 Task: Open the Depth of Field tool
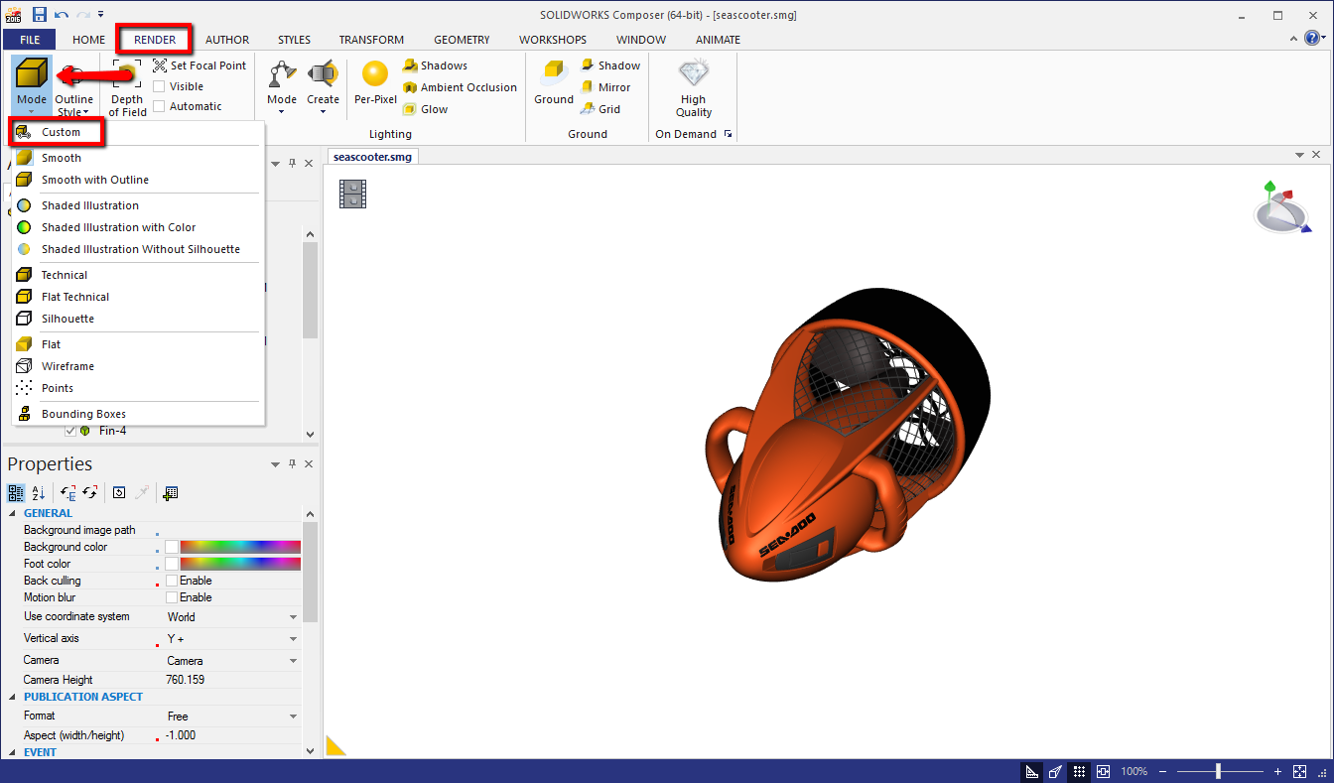click(127, 88)
